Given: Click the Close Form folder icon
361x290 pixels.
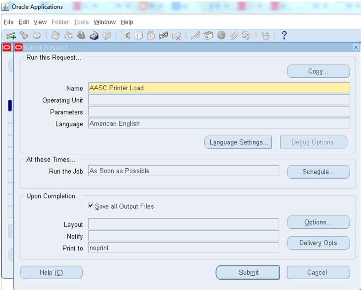Looking at the screenshot, I should (107, 36).
